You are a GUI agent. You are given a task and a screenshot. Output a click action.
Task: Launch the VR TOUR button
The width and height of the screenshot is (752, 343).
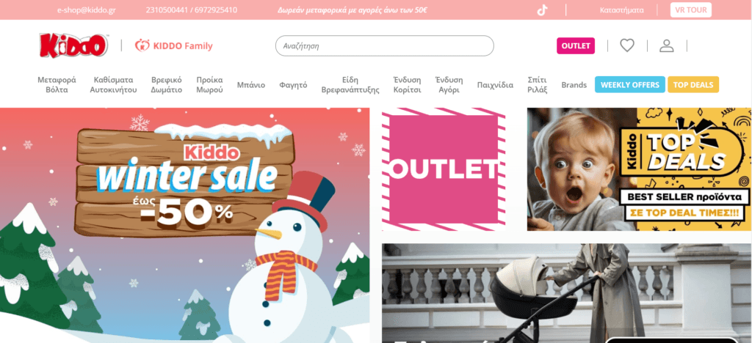(x=690, y=10)
